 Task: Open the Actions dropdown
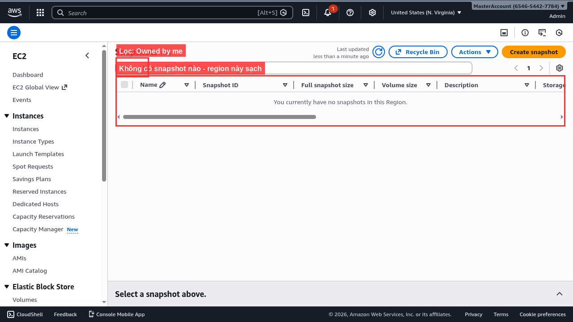click(x=474, y=52)
